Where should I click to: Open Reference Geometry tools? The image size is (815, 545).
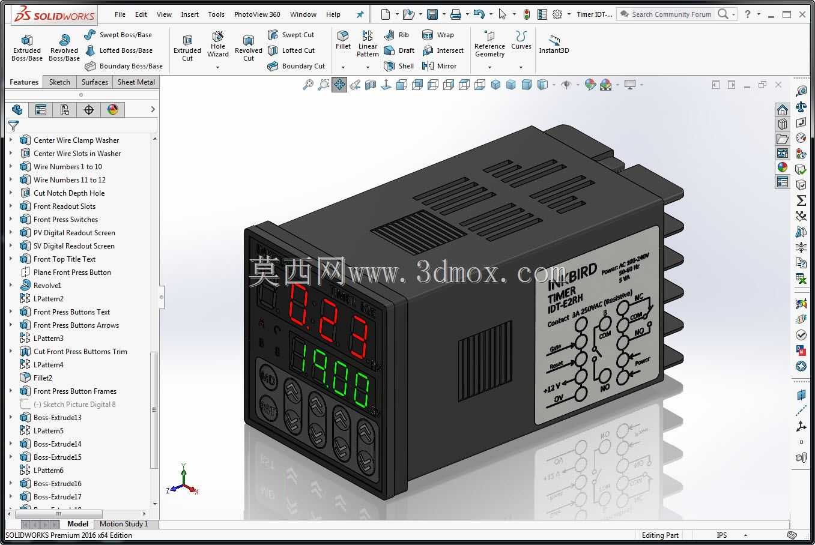[x=489, y=44]
